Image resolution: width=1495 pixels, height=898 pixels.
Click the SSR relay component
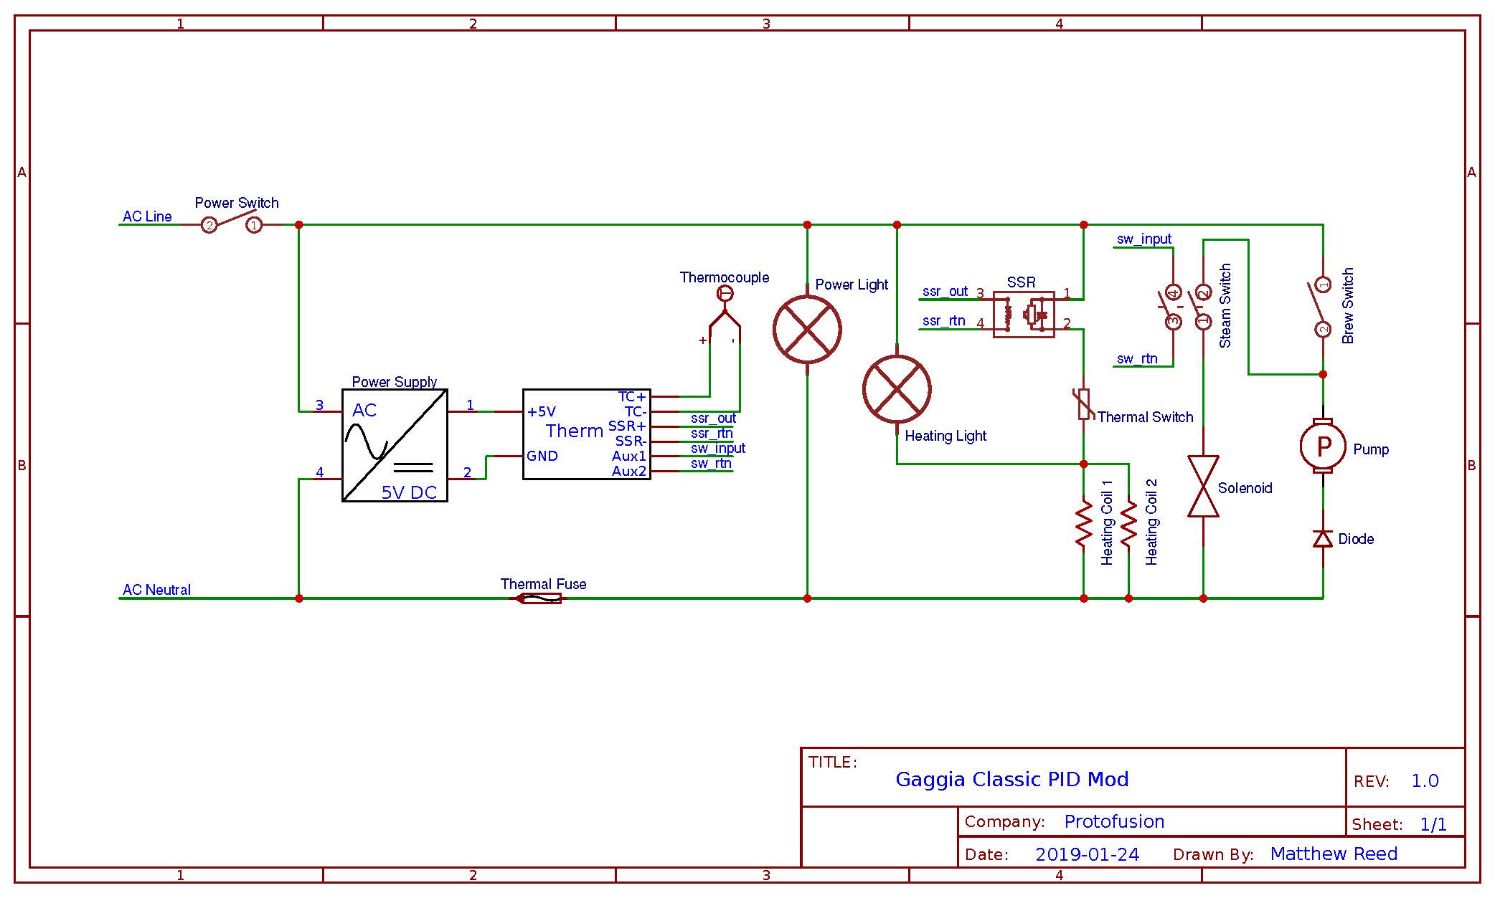[x=1024, y=314]
